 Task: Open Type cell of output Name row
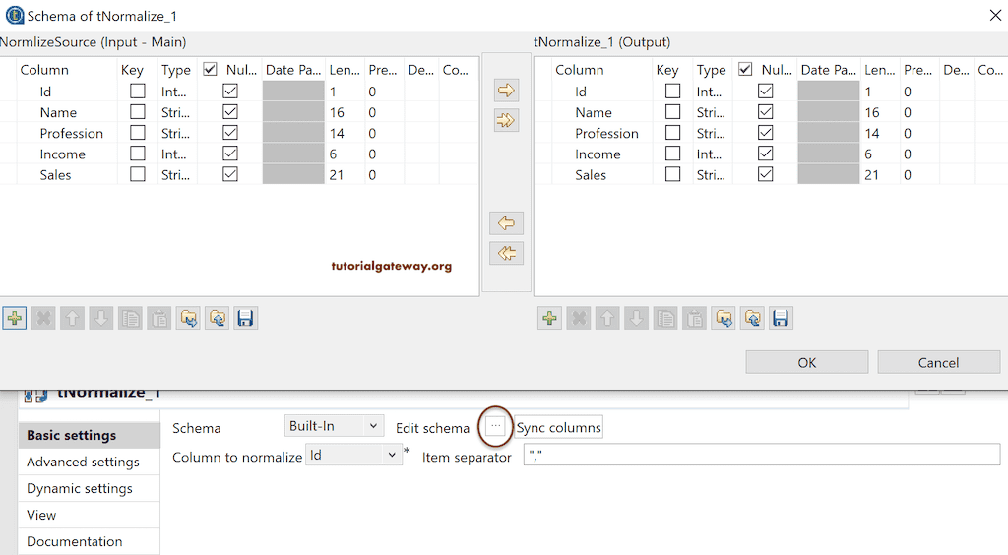click(x=713, y=112)
